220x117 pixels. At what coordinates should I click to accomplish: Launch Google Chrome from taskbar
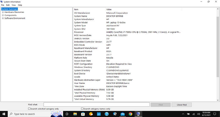click(130, 114)
